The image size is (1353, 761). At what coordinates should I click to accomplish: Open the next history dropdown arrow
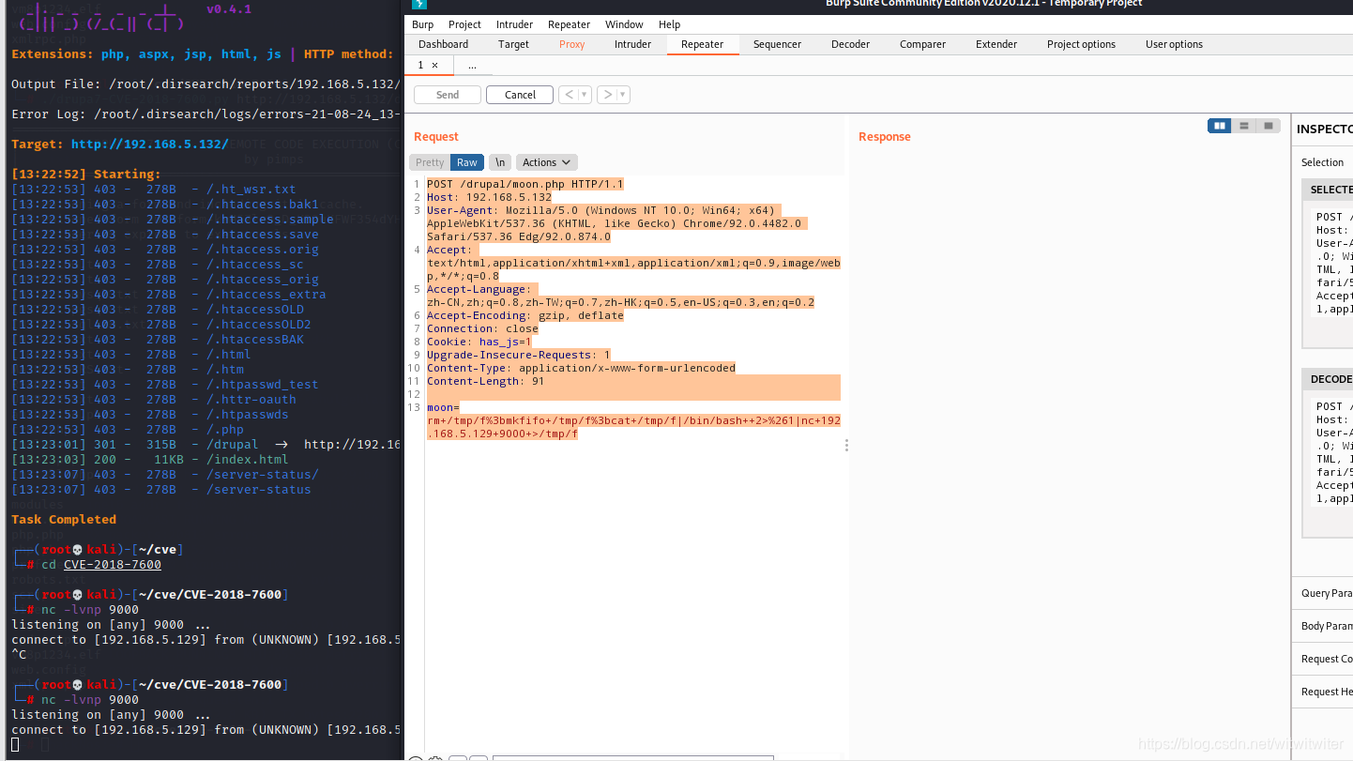pyautogui.click(x=623, y=95)
